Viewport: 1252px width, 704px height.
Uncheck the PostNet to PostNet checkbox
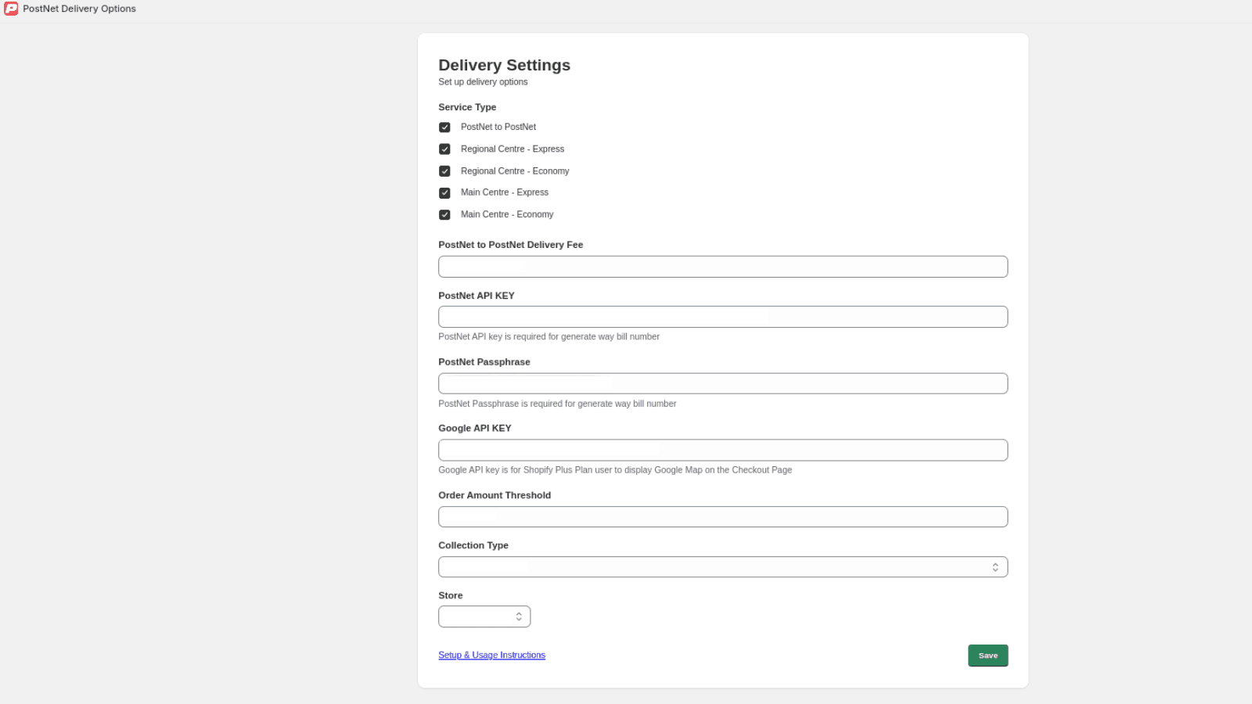click(x=444, y=128)
